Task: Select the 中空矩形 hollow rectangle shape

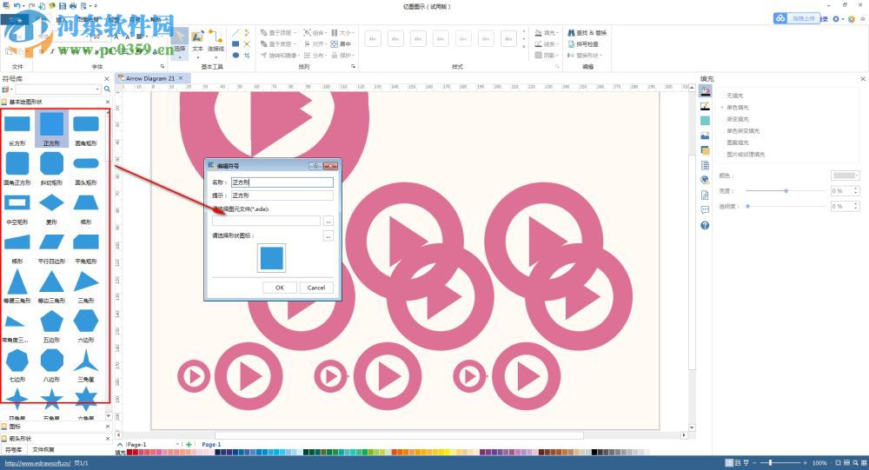Action: tap(17, 208)
